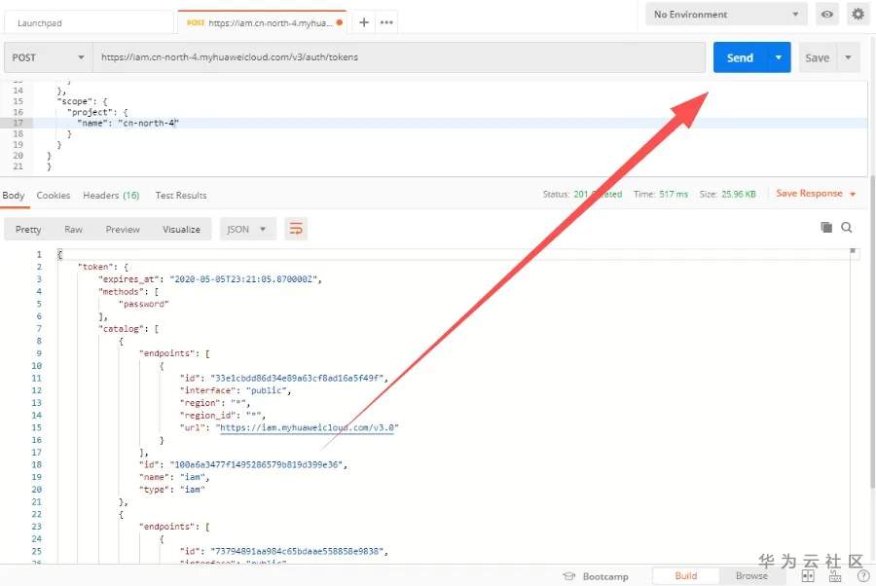Click the "type": "iam" response line

tap(172, 490)
